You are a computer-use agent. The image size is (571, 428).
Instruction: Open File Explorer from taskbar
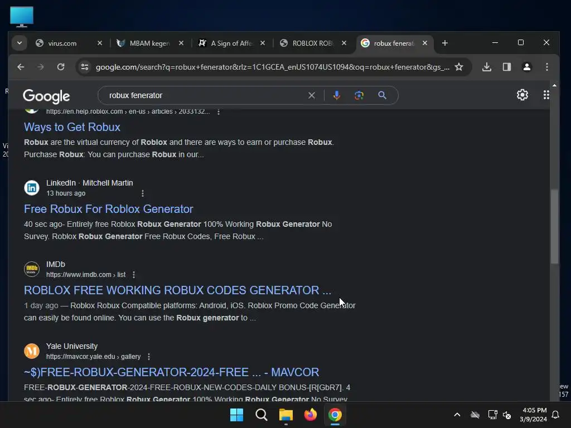click(x=286, y=415)
